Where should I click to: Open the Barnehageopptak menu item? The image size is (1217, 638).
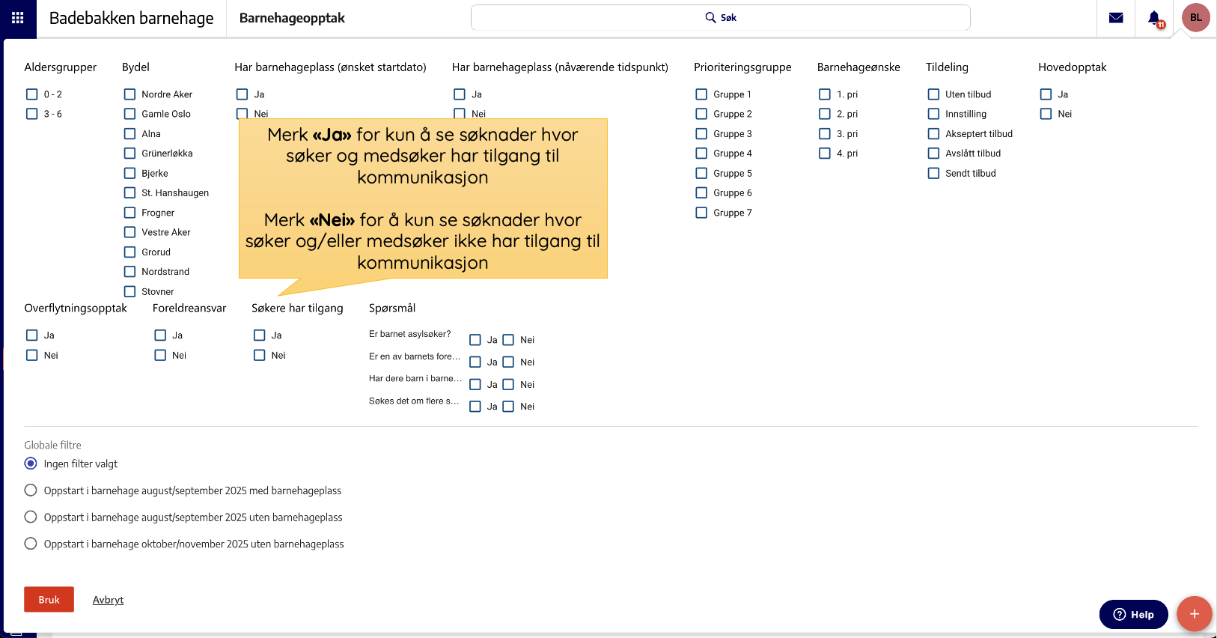click(292, 18)
